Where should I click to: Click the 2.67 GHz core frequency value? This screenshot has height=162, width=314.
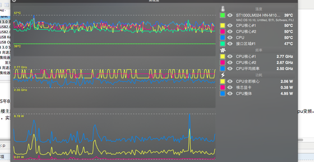[285, 63]
